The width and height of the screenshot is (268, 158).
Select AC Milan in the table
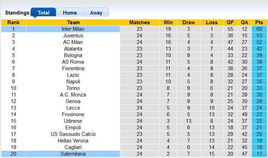(73, 42)
